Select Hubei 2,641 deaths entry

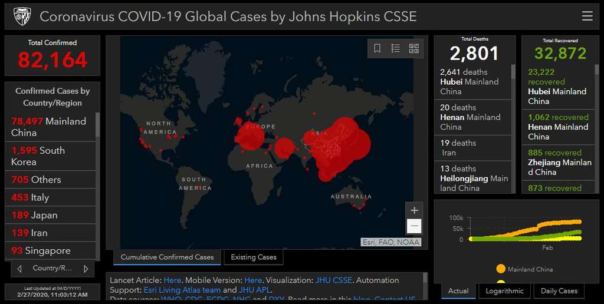[472, 81]
